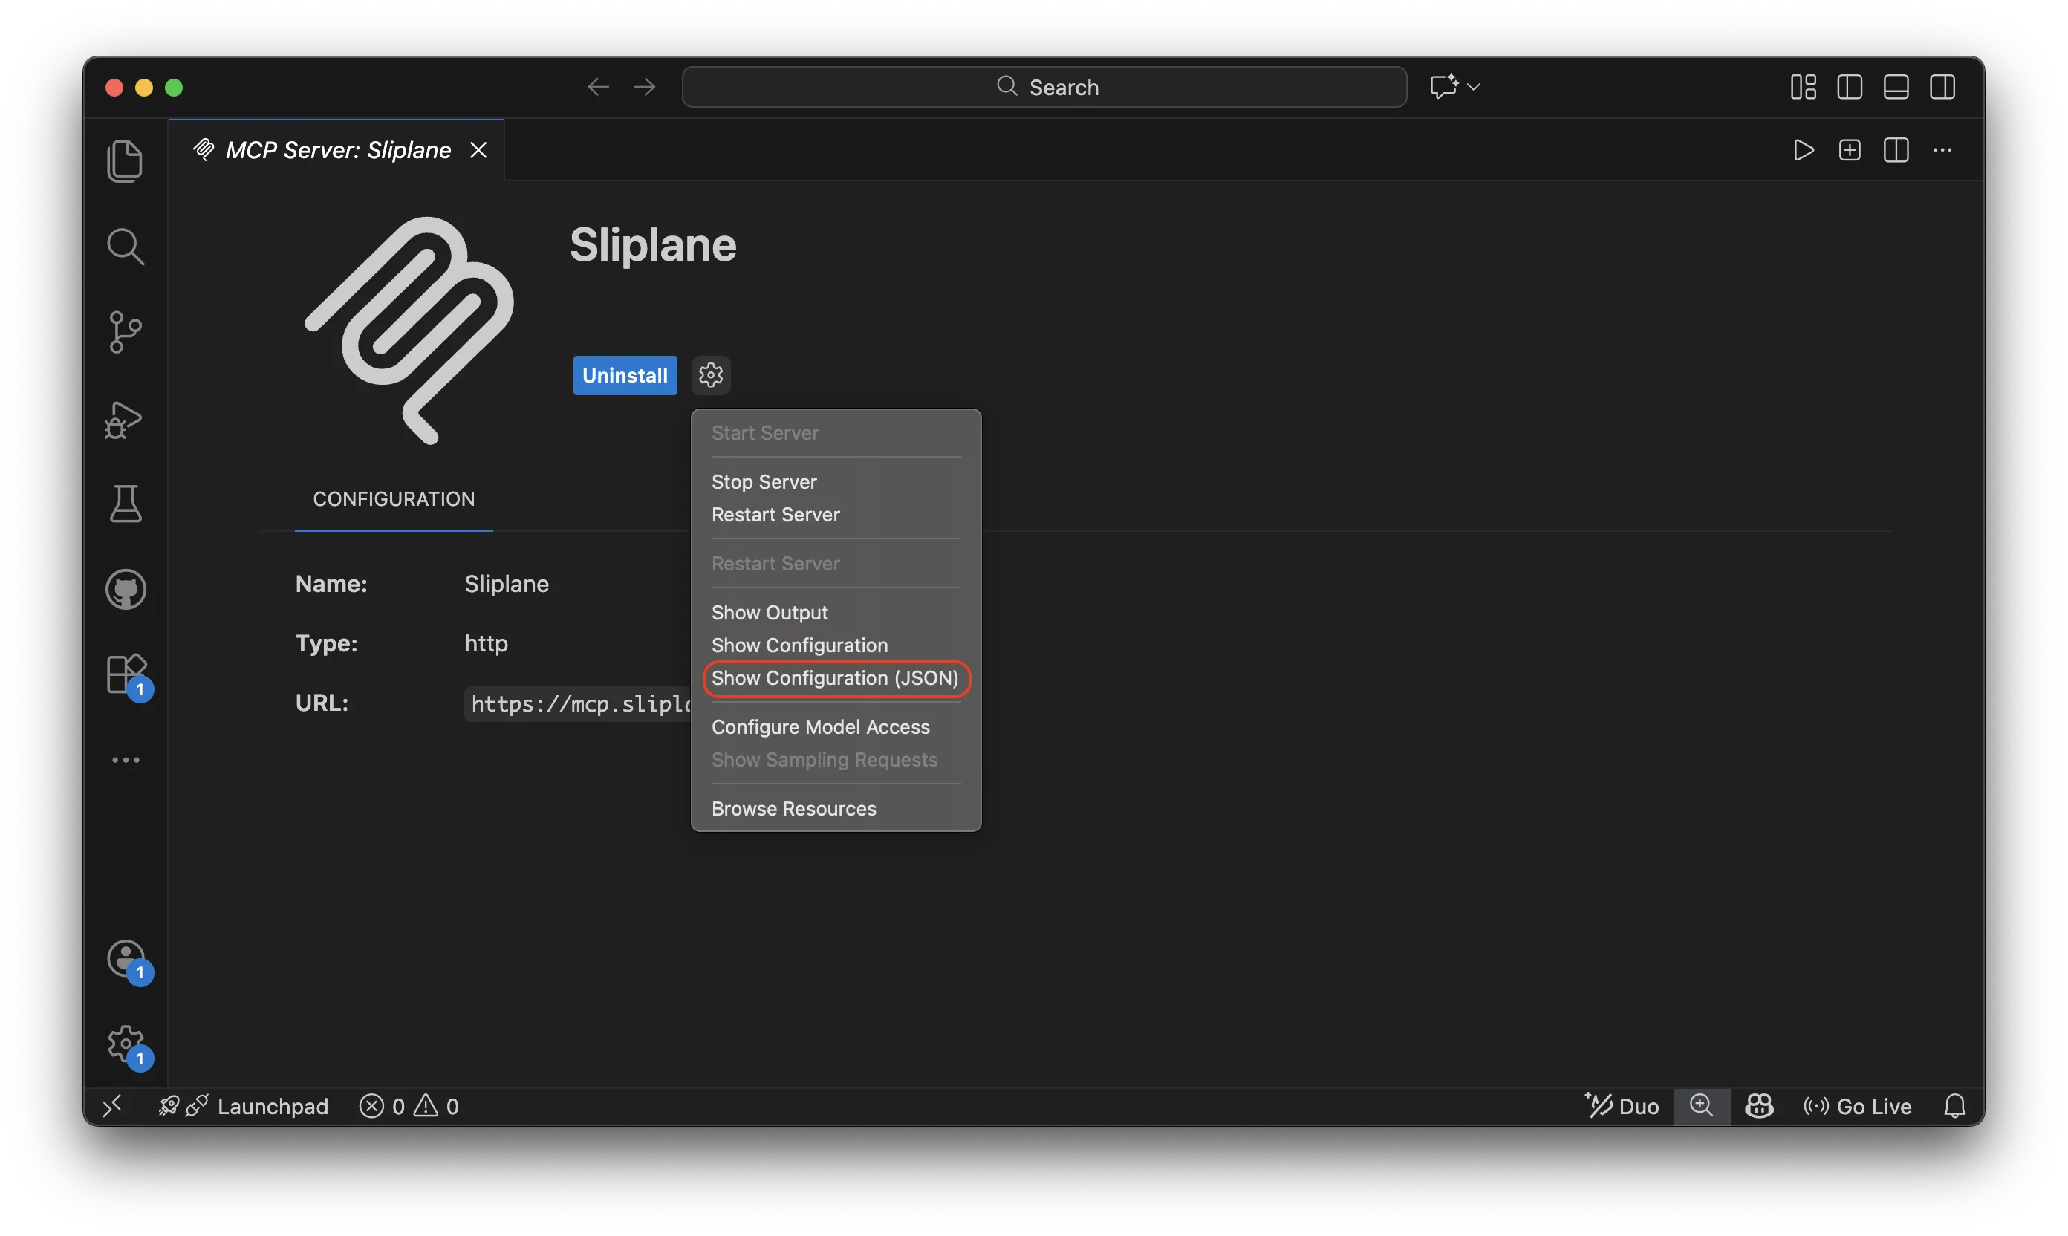Open the Explorer view in activity bar
The width and height of the screenshot is (2068, 1236).
pos(125,160)
